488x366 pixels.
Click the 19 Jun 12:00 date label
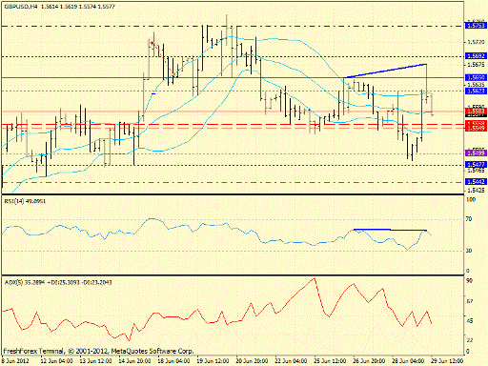[x=213, y=361]
